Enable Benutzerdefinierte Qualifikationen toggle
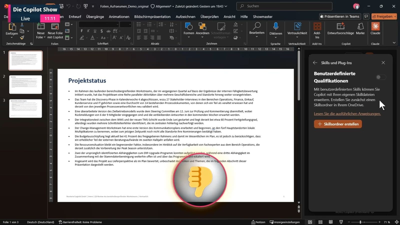 tap(381, 77)
